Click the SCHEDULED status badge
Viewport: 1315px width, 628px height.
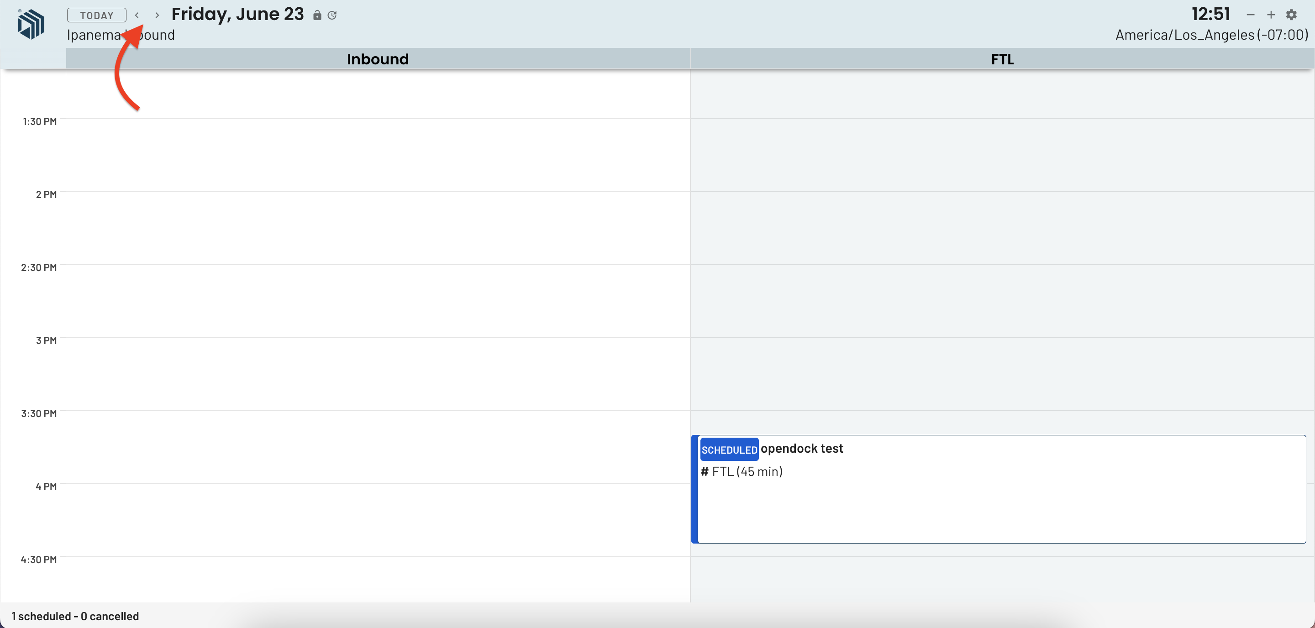pyautogui.click(x=729, y=450)
